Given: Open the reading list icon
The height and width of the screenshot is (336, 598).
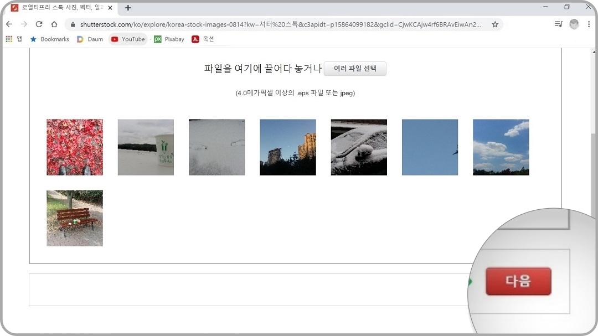Looking at the screenshot, I should [558, 24].
